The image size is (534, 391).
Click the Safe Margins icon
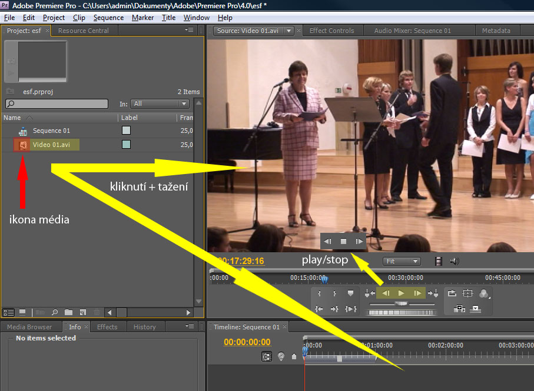click(x=468, y=293)
